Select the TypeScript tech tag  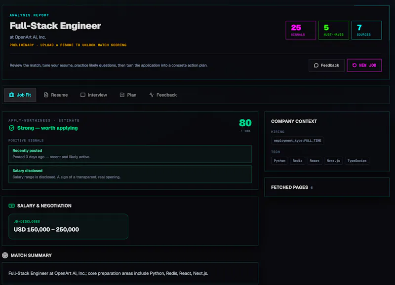357,161
